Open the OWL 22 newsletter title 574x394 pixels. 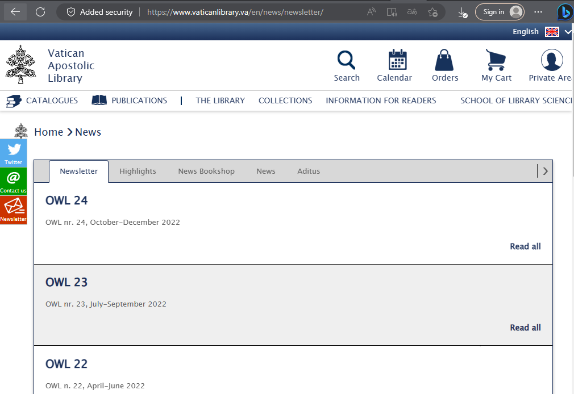66,364
